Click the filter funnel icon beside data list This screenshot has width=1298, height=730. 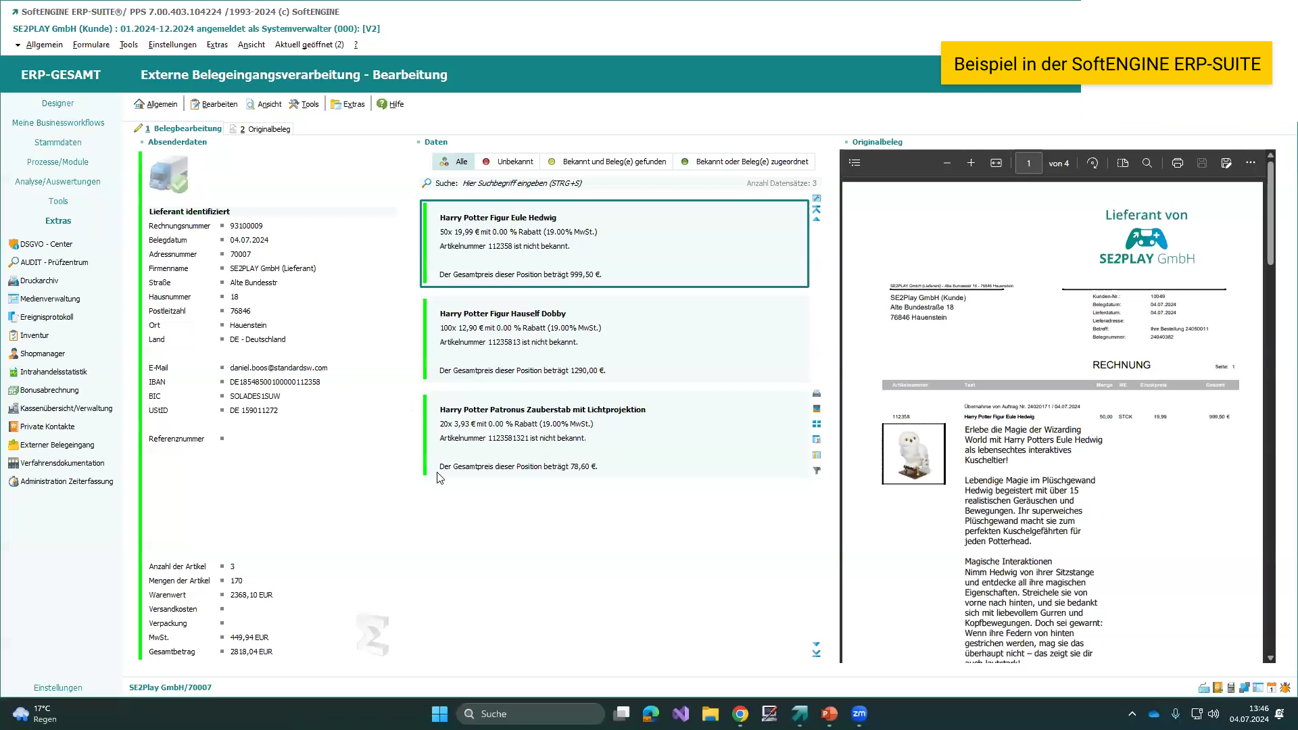817,470
